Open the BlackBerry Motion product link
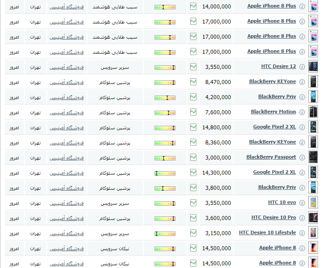Image resolution: width=322 pixels, height=268 pixels. pos(273,112)
